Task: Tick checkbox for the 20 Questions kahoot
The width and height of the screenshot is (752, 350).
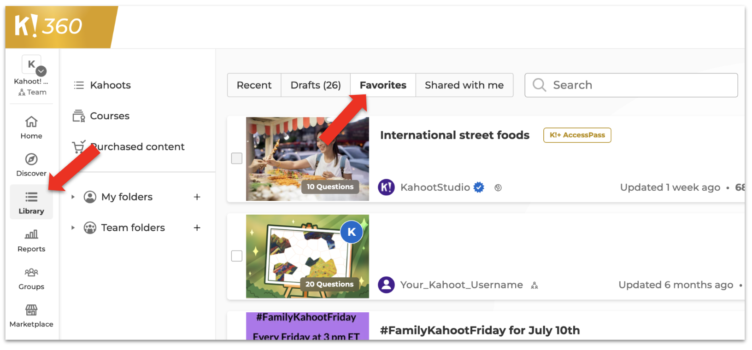Action: (x=237, y=256)
